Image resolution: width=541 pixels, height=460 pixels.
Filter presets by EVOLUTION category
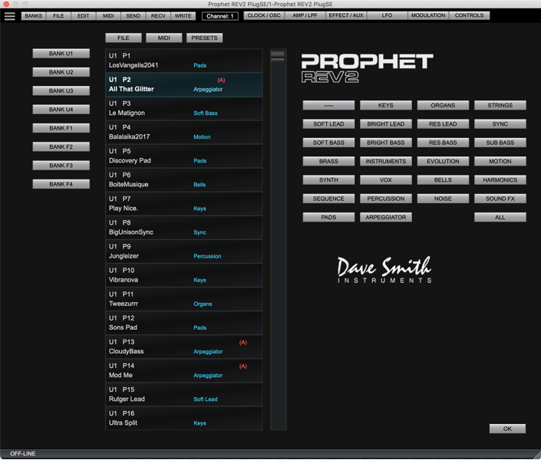click(x=443, y=161)
